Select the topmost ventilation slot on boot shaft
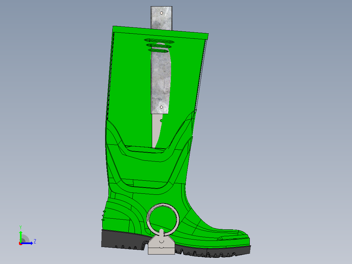The width and height of the screenshot is (352, 264). point(159,41)
